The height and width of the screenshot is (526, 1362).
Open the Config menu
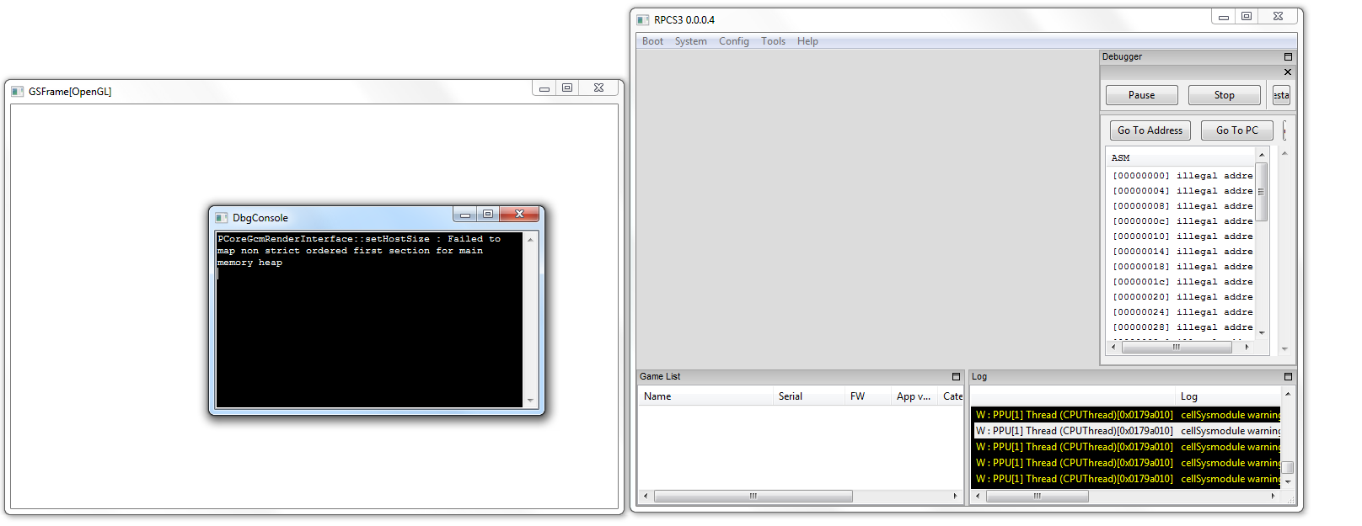click(x=733, y=41)
